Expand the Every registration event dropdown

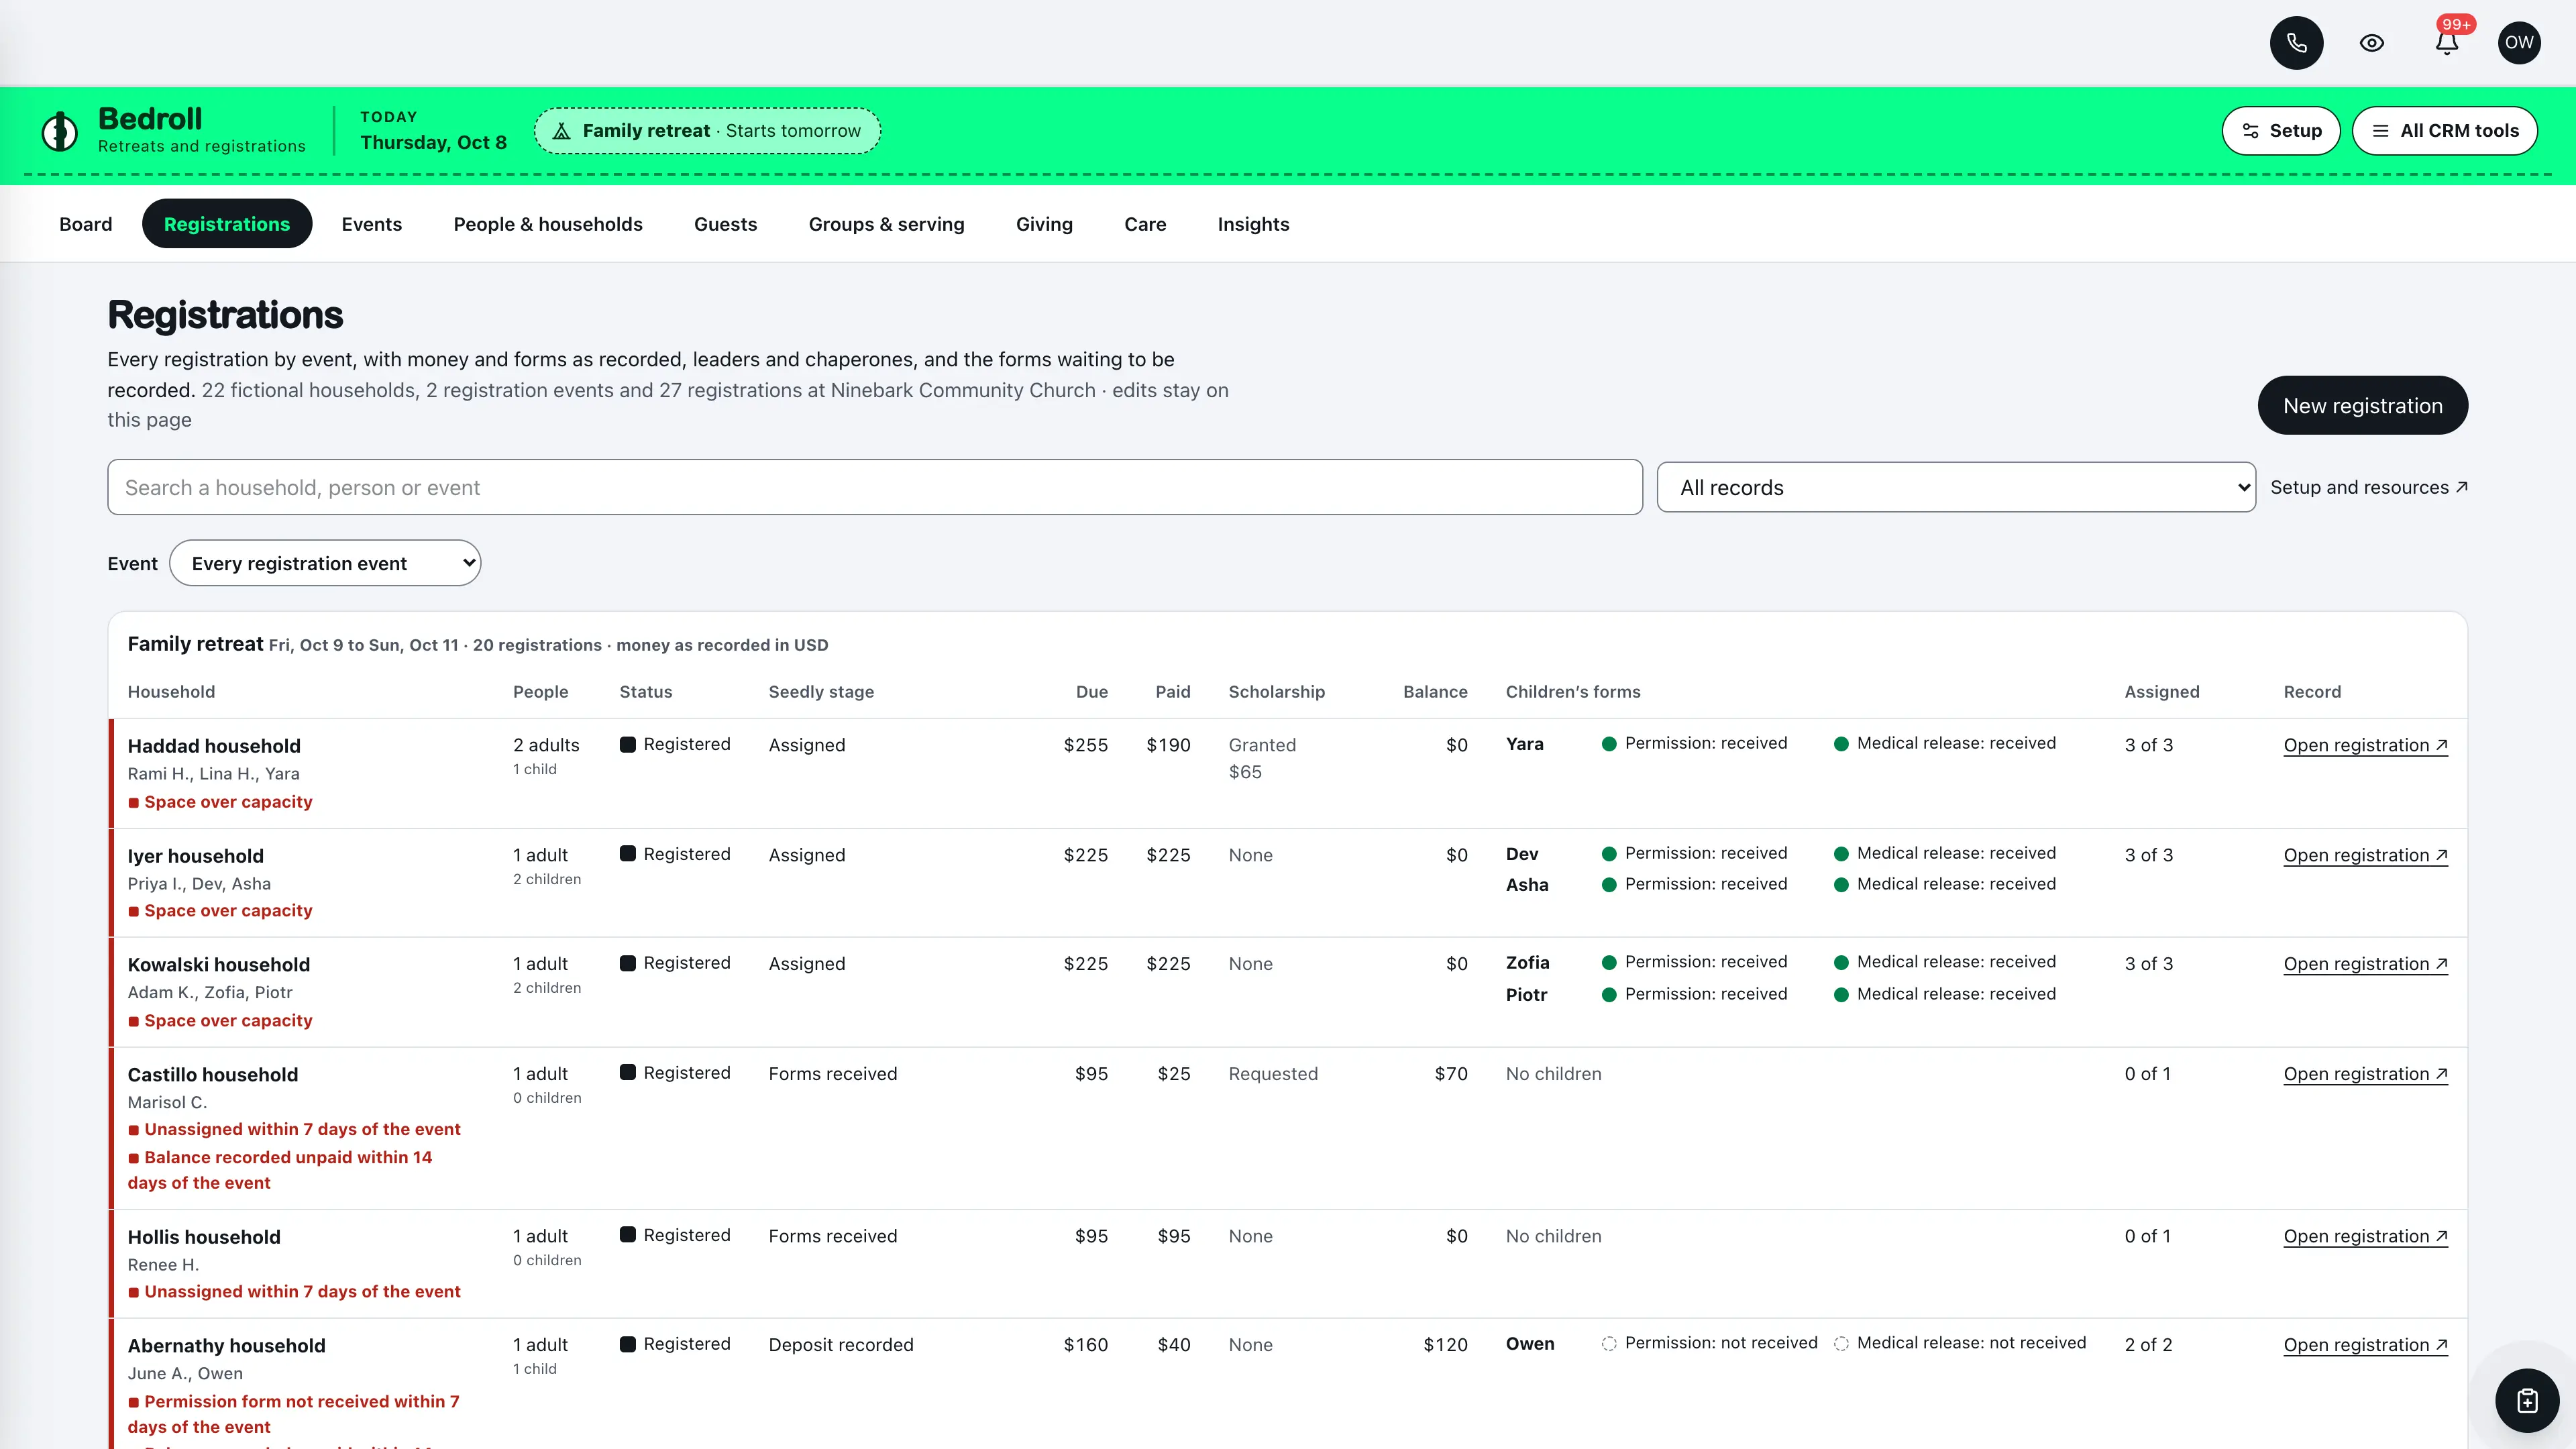point(325,563)
